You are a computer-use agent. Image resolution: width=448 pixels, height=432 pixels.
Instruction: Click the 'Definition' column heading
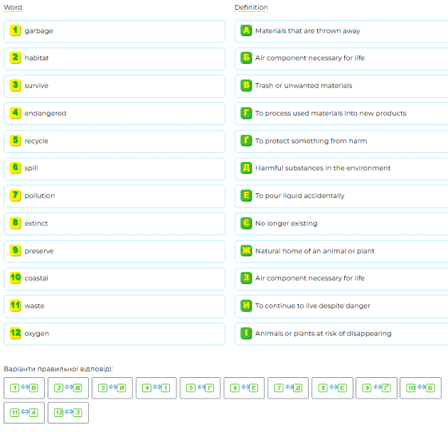point(251,7)
